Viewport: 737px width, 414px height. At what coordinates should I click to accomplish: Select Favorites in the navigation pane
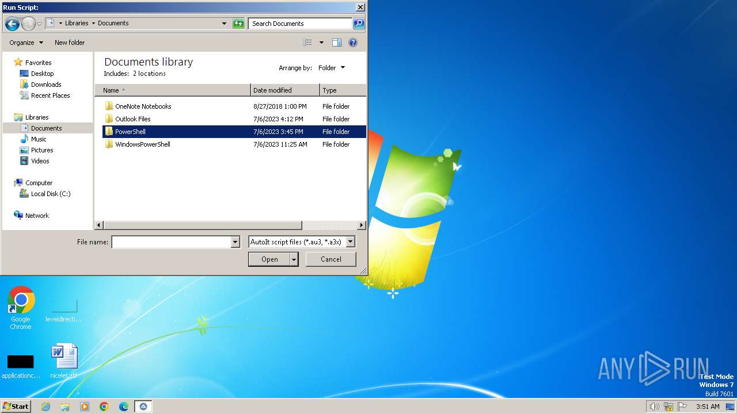[38, 63]
